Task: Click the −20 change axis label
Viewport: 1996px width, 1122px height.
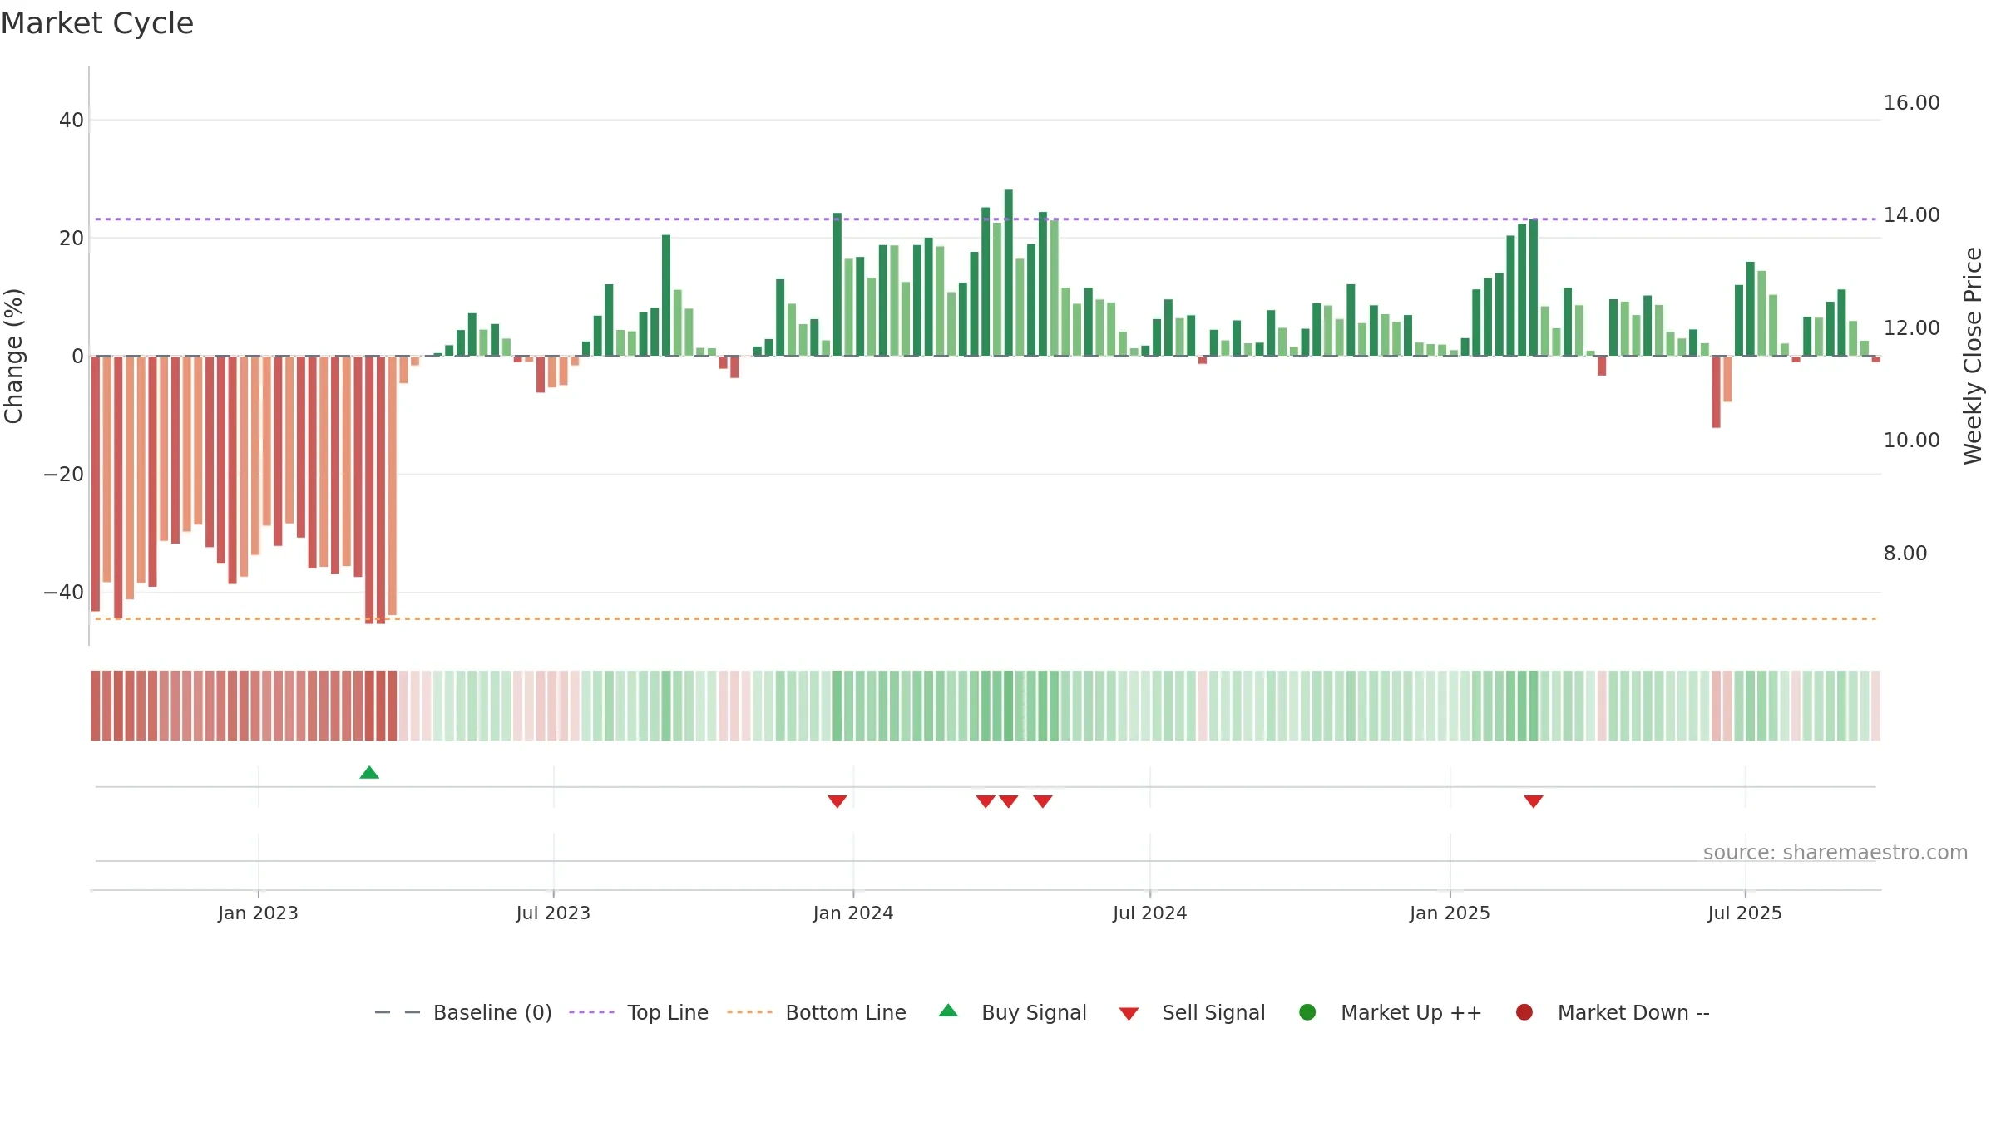Action: point(63,475)
